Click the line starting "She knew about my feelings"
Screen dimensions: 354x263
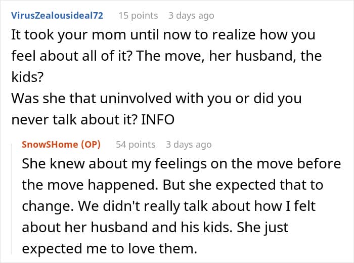(x=181, y=164)
